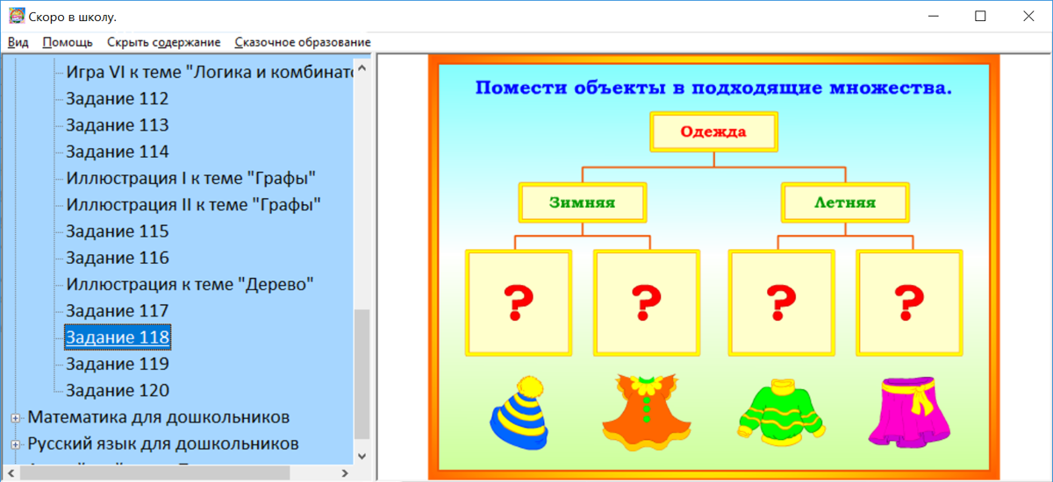Viewport: 1053px width, 482px height.
Task: Select Задание 117 in tree
Action: 118,311
